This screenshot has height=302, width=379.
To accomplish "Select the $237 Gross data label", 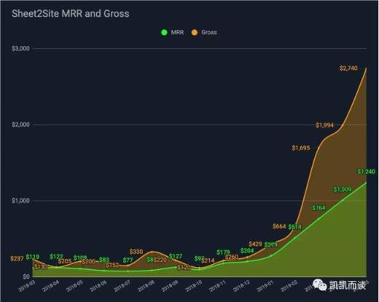I will coord(17,258).
